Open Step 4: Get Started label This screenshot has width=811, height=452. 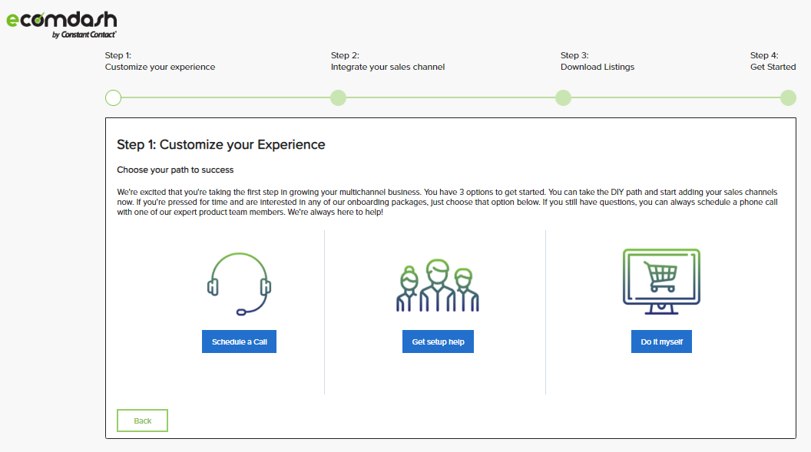click(773, 61)
